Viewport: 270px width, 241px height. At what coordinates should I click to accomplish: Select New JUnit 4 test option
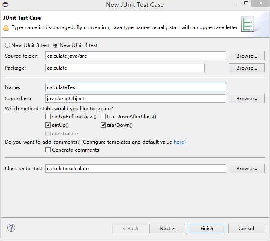click(x=75, y=45)
